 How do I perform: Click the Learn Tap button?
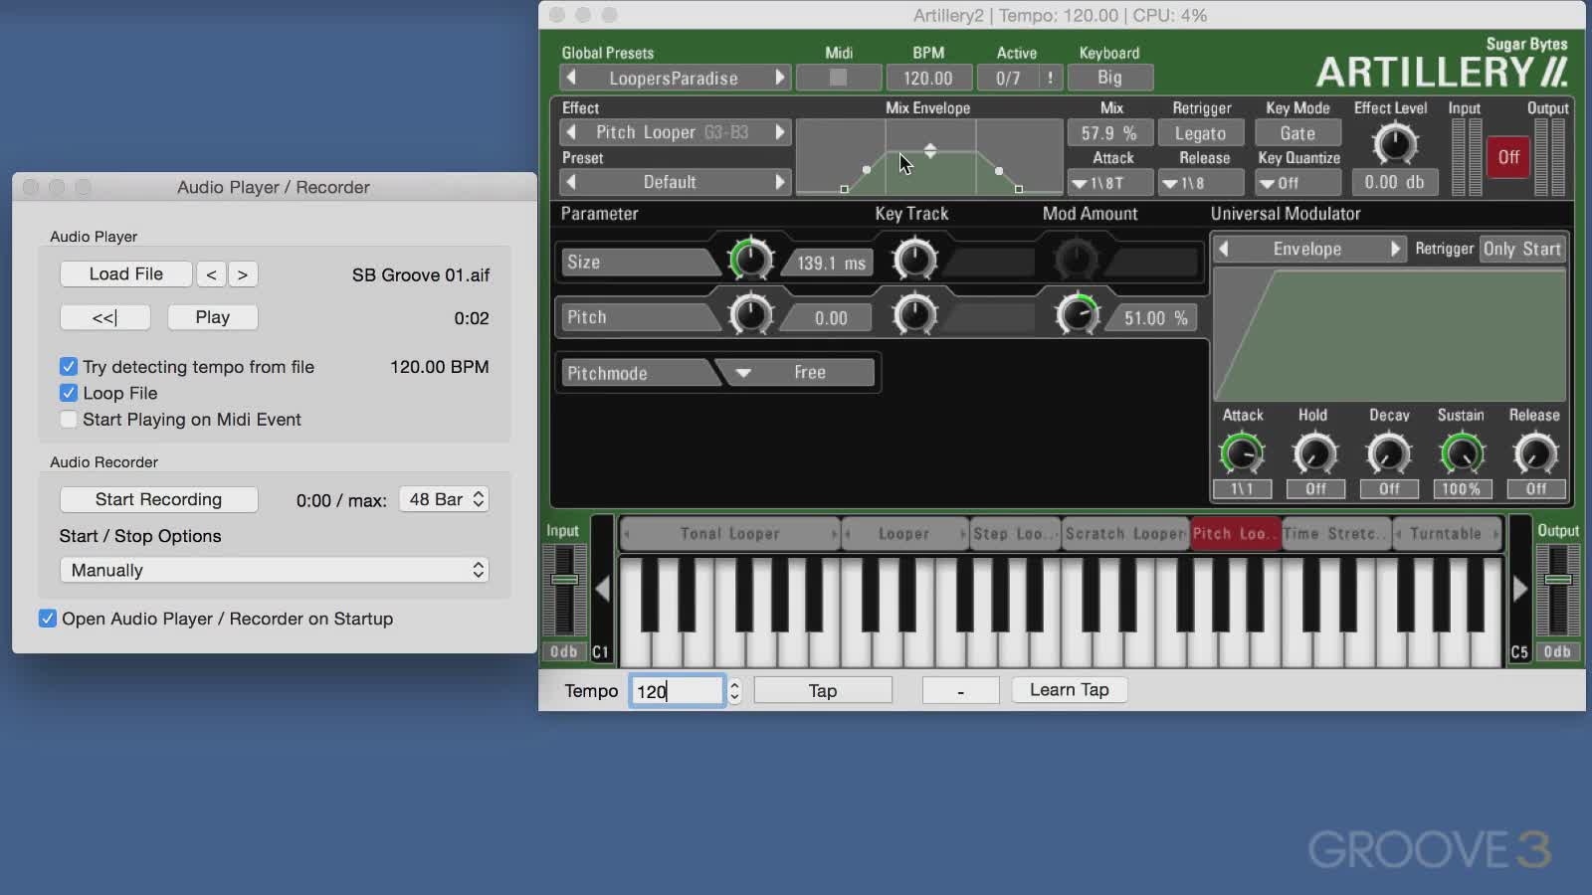(x=1070, y=690)
